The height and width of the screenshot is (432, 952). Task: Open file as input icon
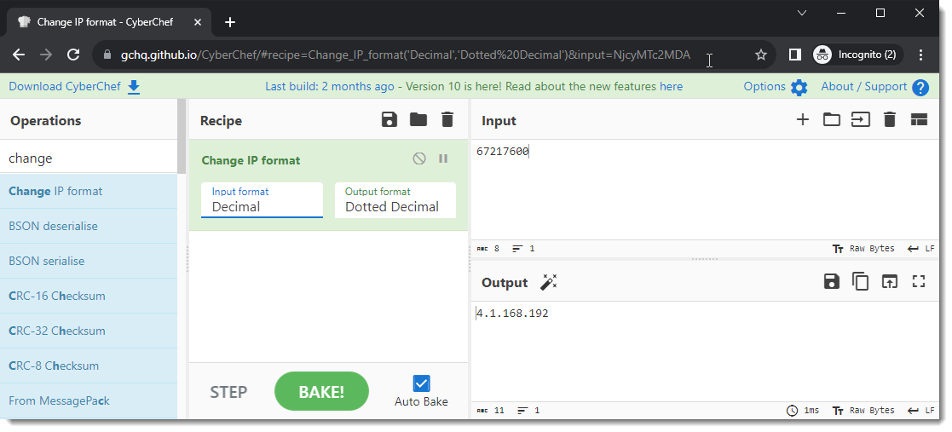[x=860, y=119]
